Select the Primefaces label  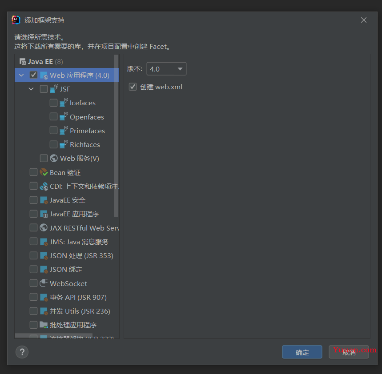click(87, 131)
